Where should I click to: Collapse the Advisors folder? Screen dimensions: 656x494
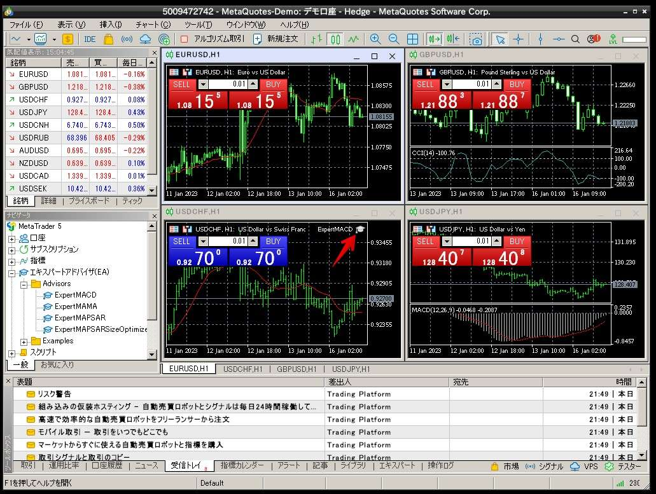pos(24,285)
